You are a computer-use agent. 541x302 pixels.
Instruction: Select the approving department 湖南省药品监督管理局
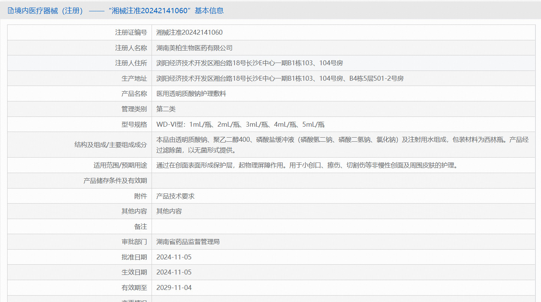[188, 242]
